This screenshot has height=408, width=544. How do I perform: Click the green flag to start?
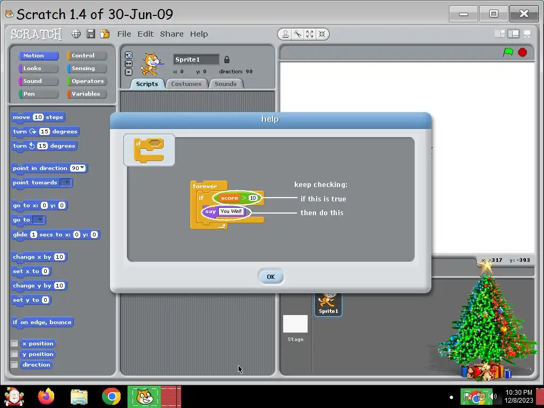508,52
